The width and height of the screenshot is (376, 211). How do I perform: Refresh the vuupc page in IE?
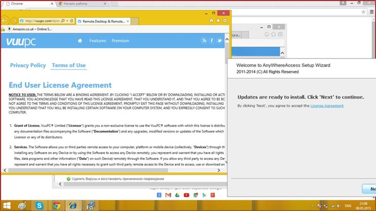click(x=71, y=21)
